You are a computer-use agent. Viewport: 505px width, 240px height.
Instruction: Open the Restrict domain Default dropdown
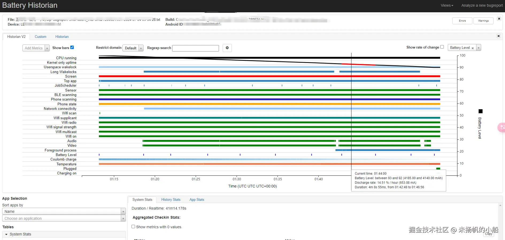pos(133,48)
